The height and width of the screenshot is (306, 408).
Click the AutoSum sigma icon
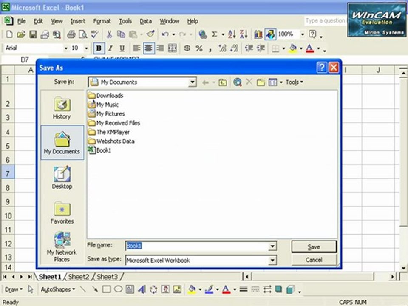214,34
